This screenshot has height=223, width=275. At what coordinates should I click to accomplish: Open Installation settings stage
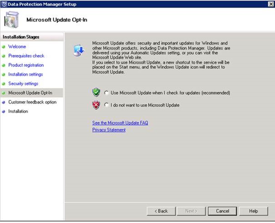click(25, 74)
